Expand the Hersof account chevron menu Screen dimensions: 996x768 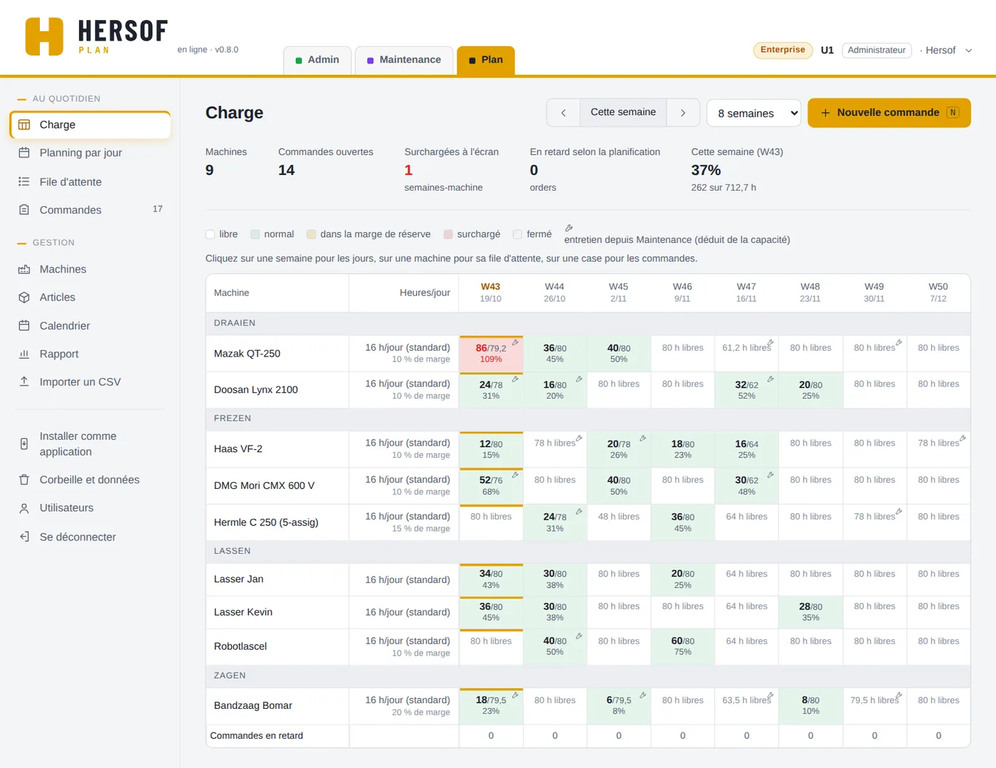[968, 51]
